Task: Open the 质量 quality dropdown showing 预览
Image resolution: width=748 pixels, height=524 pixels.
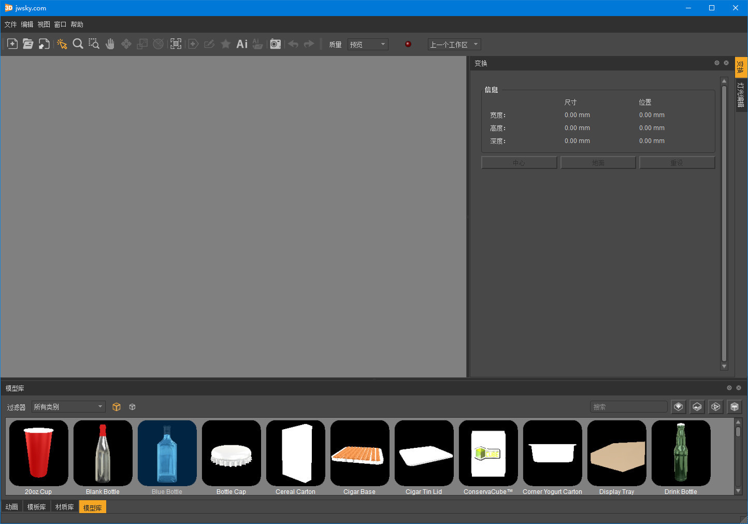Action: point(368,45)
